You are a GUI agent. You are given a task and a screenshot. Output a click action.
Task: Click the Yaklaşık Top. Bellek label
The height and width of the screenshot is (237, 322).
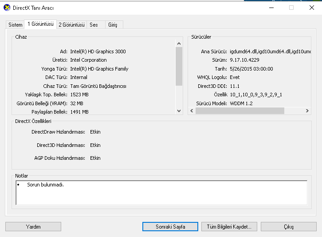click(x=46, y=95)
